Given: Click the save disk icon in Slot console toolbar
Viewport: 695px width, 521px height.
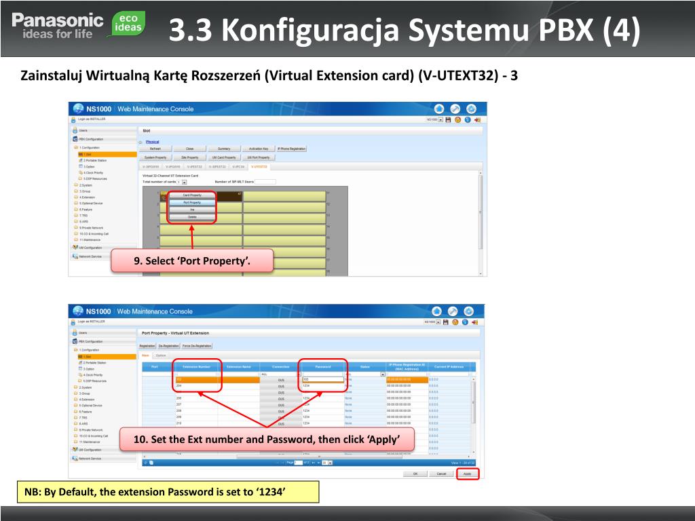Looking at the screenshot, I should point(448,119).
